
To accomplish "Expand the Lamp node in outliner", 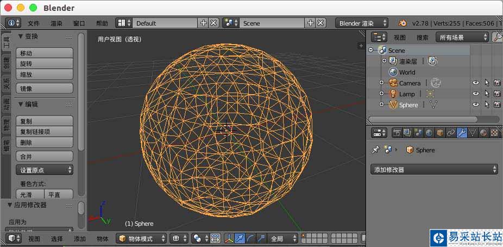I will pyautogui.click(x=381, y=94).
